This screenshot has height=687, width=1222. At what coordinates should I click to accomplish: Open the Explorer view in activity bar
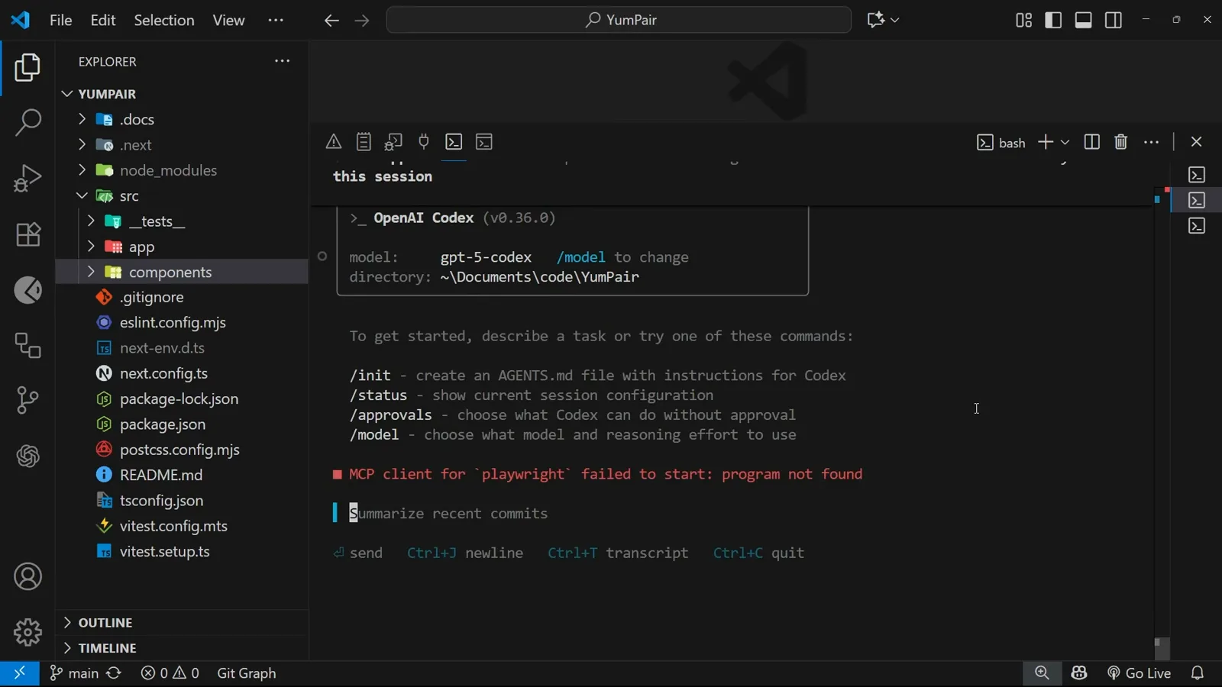[27, 68]
